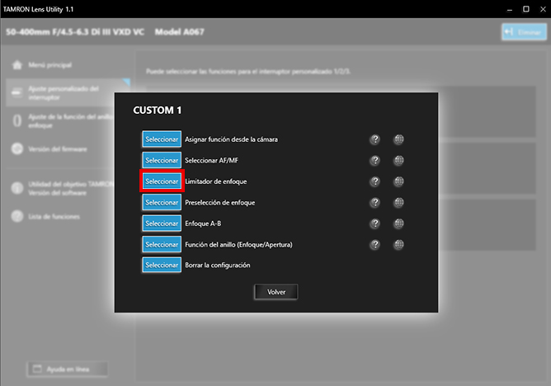Open Versión del firmware in sidebar
This screenshot has height=386, width=551.
(58, 149)
